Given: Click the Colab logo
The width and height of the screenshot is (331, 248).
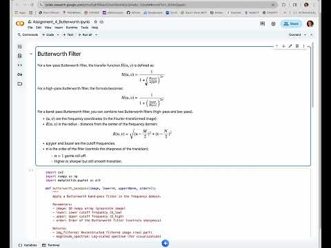Looking at the screenshot, I should point(20,23).
